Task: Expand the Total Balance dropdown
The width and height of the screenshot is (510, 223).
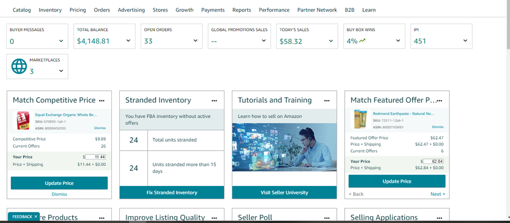Action: 129,41
